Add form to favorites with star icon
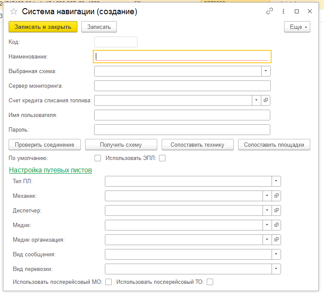324x295 pixels. point(14,11)
